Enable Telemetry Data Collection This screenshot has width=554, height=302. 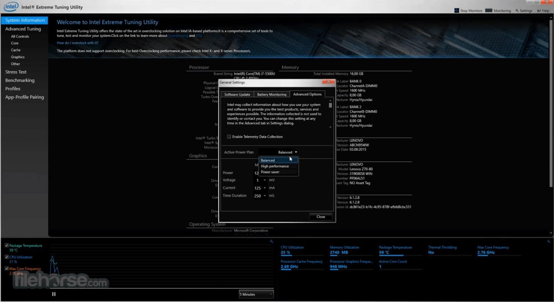pyautogui.click(x=229, y=136)
